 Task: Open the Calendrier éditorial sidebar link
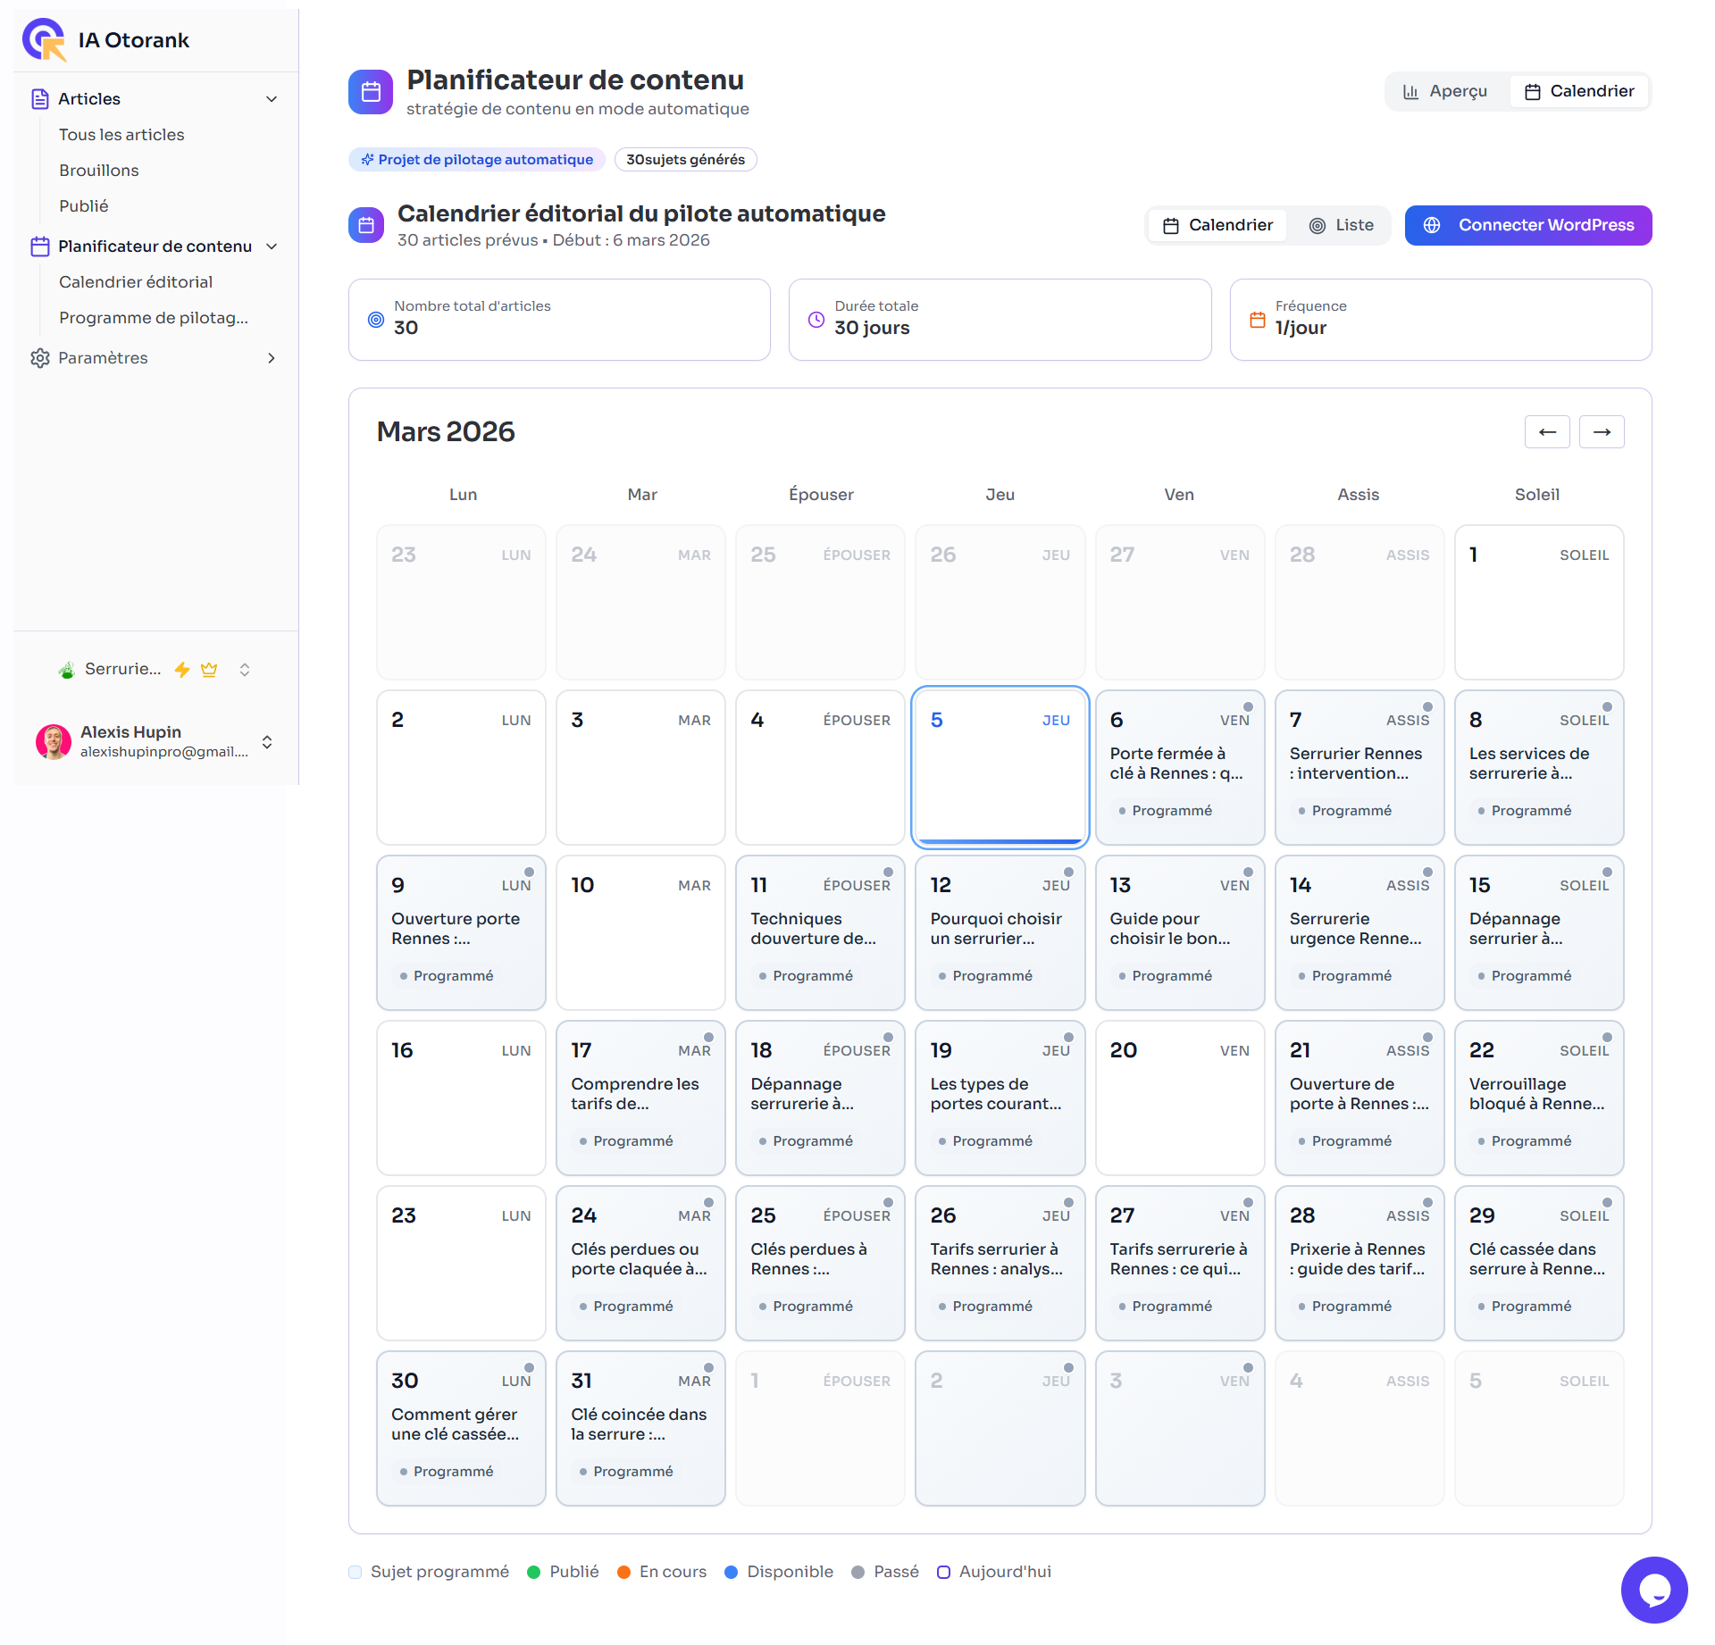[135, 281]
